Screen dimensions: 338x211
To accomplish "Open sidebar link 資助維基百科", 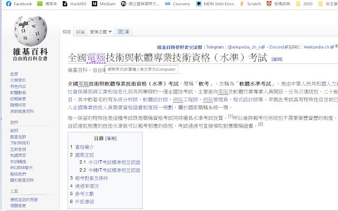I will tap(22, 111).
